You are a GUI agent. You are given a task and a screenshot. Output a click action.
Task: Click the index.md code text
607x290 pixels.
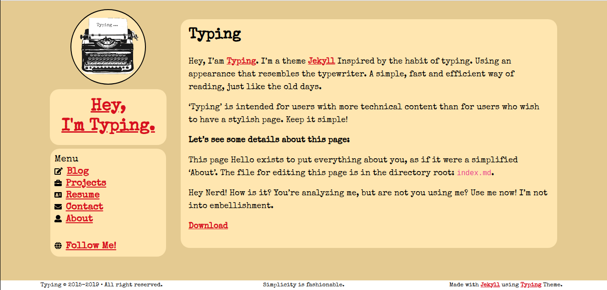(475, 173)
